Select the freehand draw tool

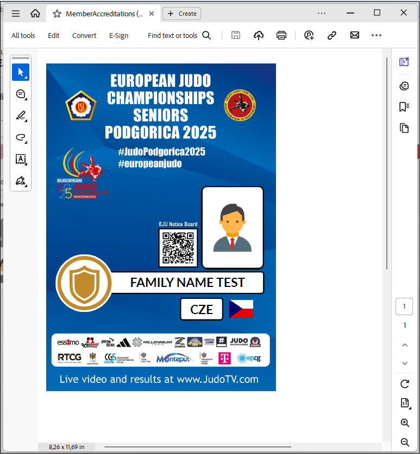pyautogui.click(x=21, y=137)
